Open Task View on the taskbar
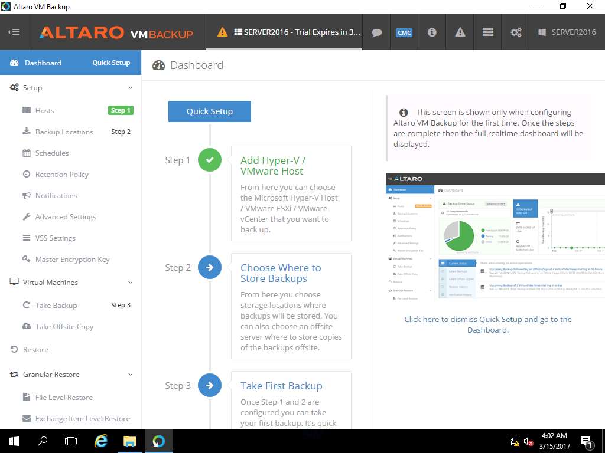This screenshot has width=605, height=453. 71,441
